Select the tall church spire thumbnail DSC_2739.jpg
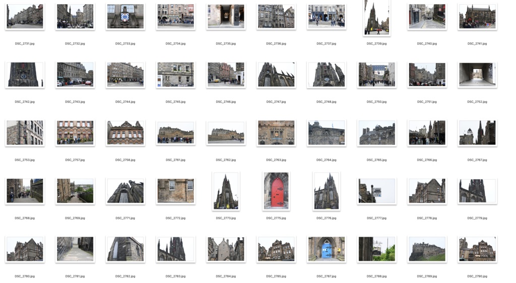 pos(377,18)
